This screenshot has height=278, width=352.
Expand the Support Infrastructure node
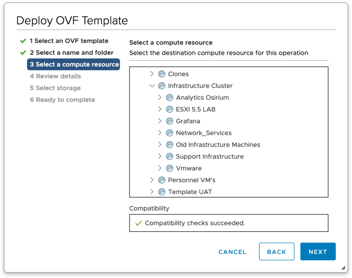click(x=160, y=156)
